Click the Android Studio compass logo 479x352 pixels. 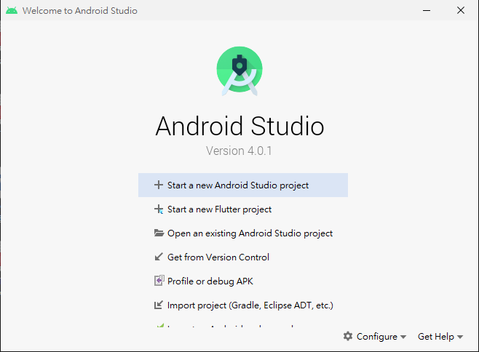point(239,71)
